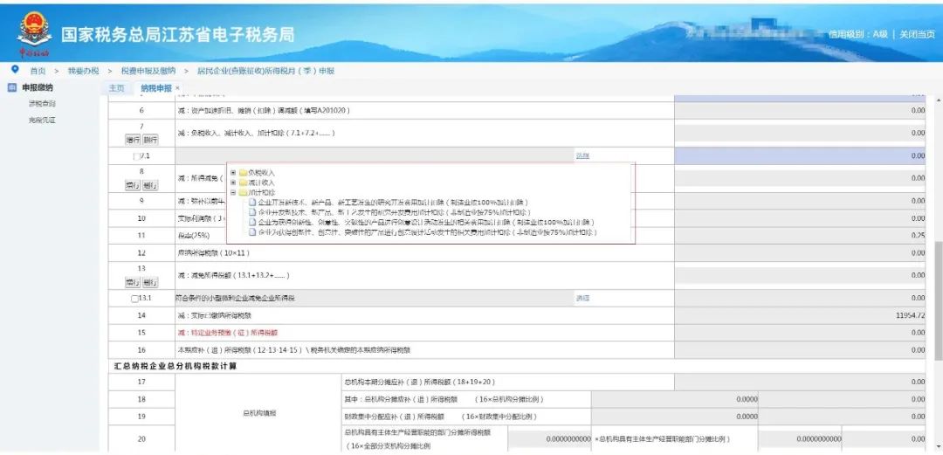Click 删行 button under row 13
943x455 pixels.
(150, 282)
